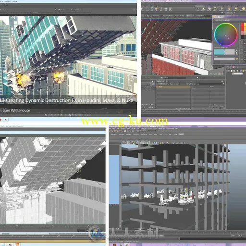Click the light gray previous-color swatch beside teal
246x246 pixels.
[x=230, y=52]
